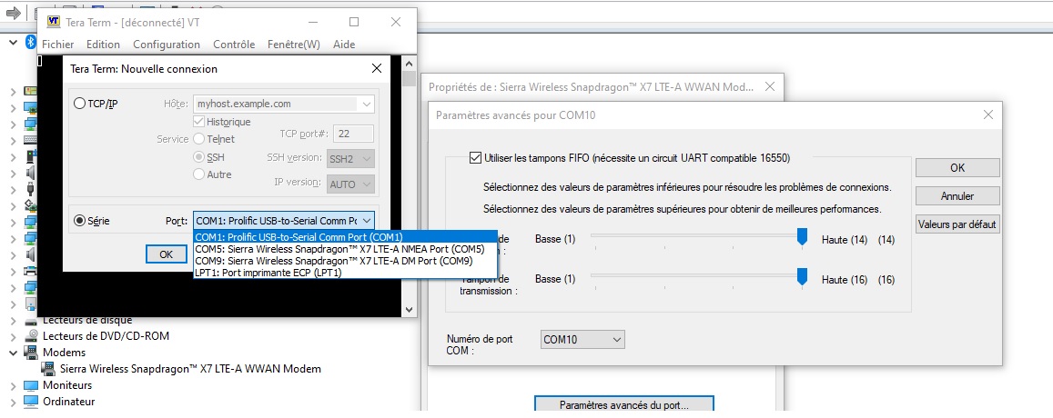Screen dimensions: 1053x418
Task: Open the Fichier menu
Action: pyautogui.click(x=57, y=45)
